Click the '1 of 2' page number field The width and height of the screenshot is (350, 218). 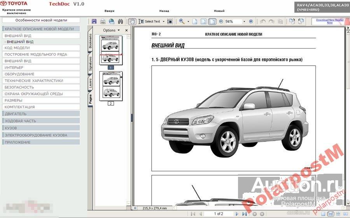[x=218, y=214]
